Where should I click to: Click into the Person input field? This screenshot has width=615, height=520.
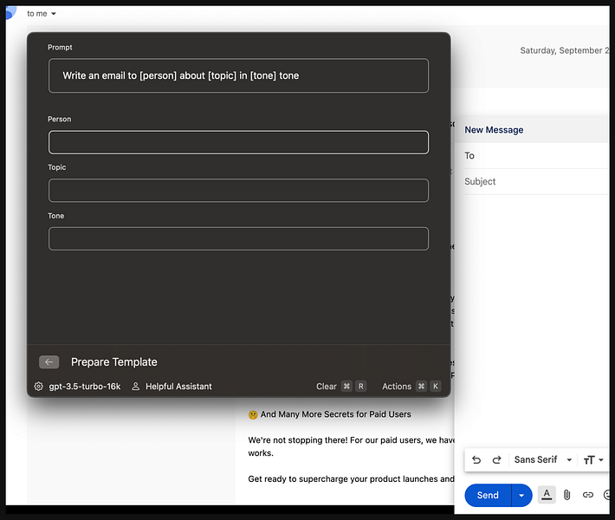point(238,142)
